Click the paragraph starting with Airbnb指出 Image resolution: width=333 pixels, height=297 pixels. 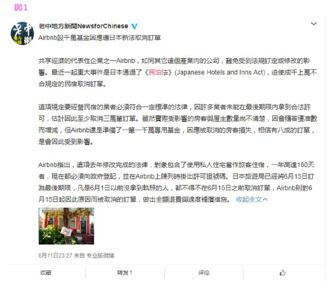click(176, 182)
